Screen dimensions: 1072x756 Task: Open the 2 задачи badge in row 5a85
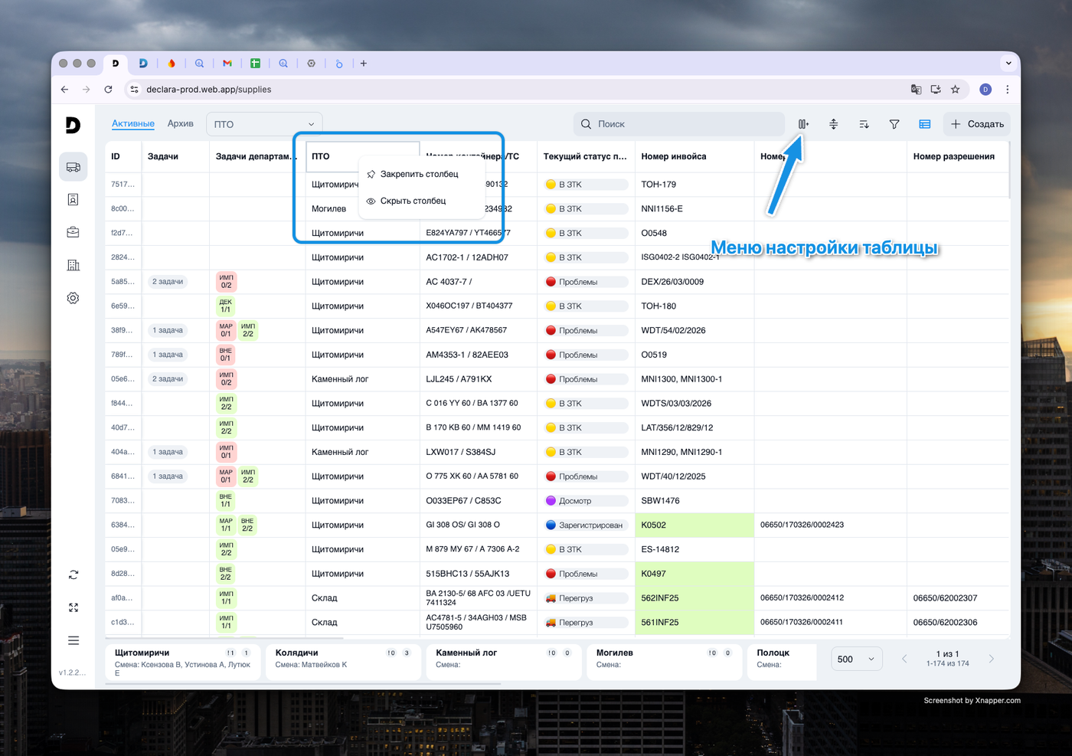coord(168,282)
